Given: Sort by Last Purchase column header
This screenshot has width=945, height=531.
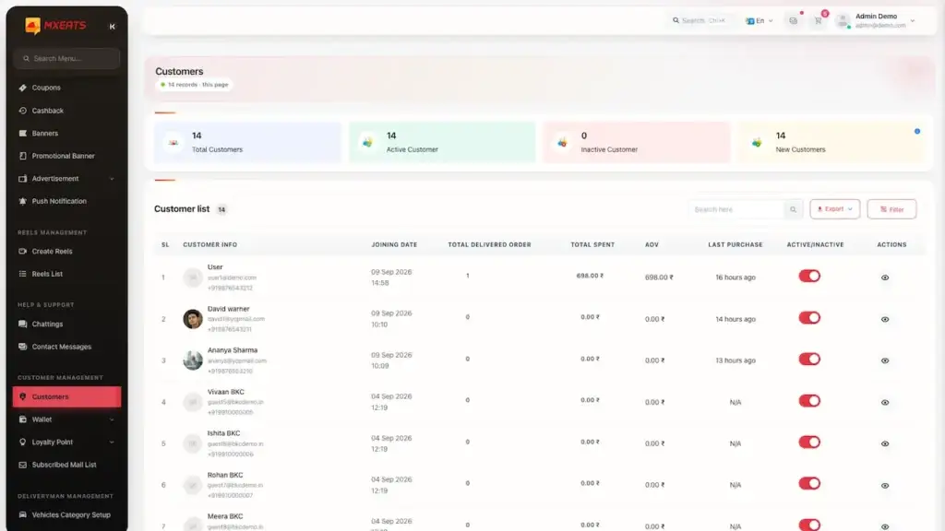Looking at the screenshot, I should [736, 245].
